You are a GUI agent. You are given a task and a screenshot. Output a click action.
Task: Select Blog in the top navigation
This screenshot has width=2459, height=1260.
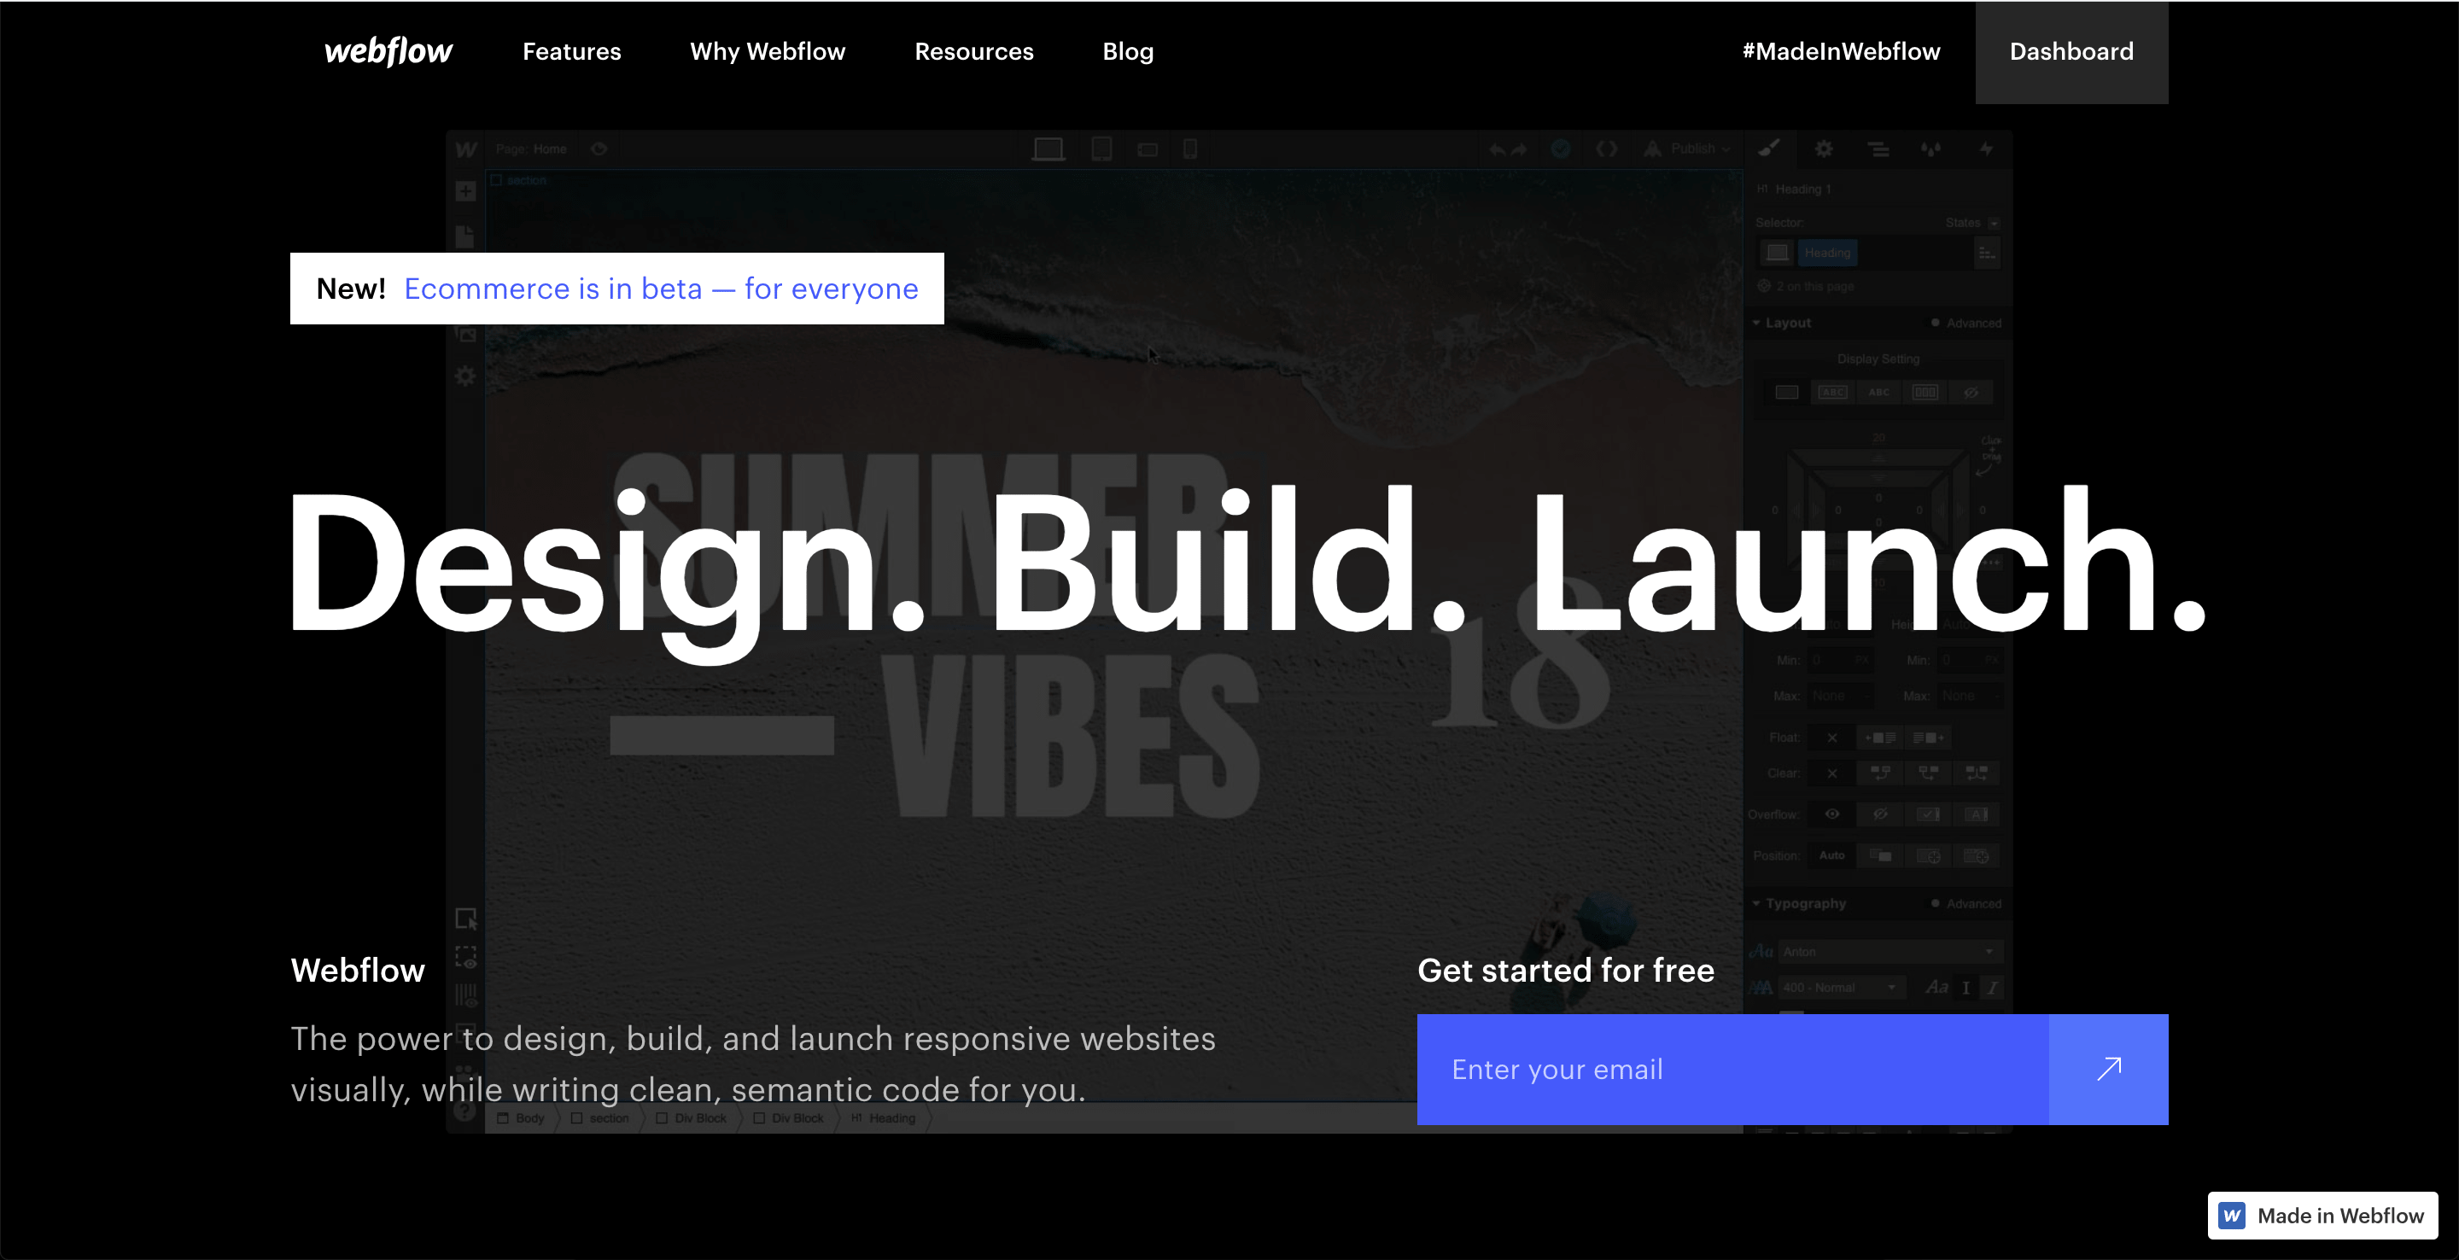pyautogui.click(x=1127, y=51)
